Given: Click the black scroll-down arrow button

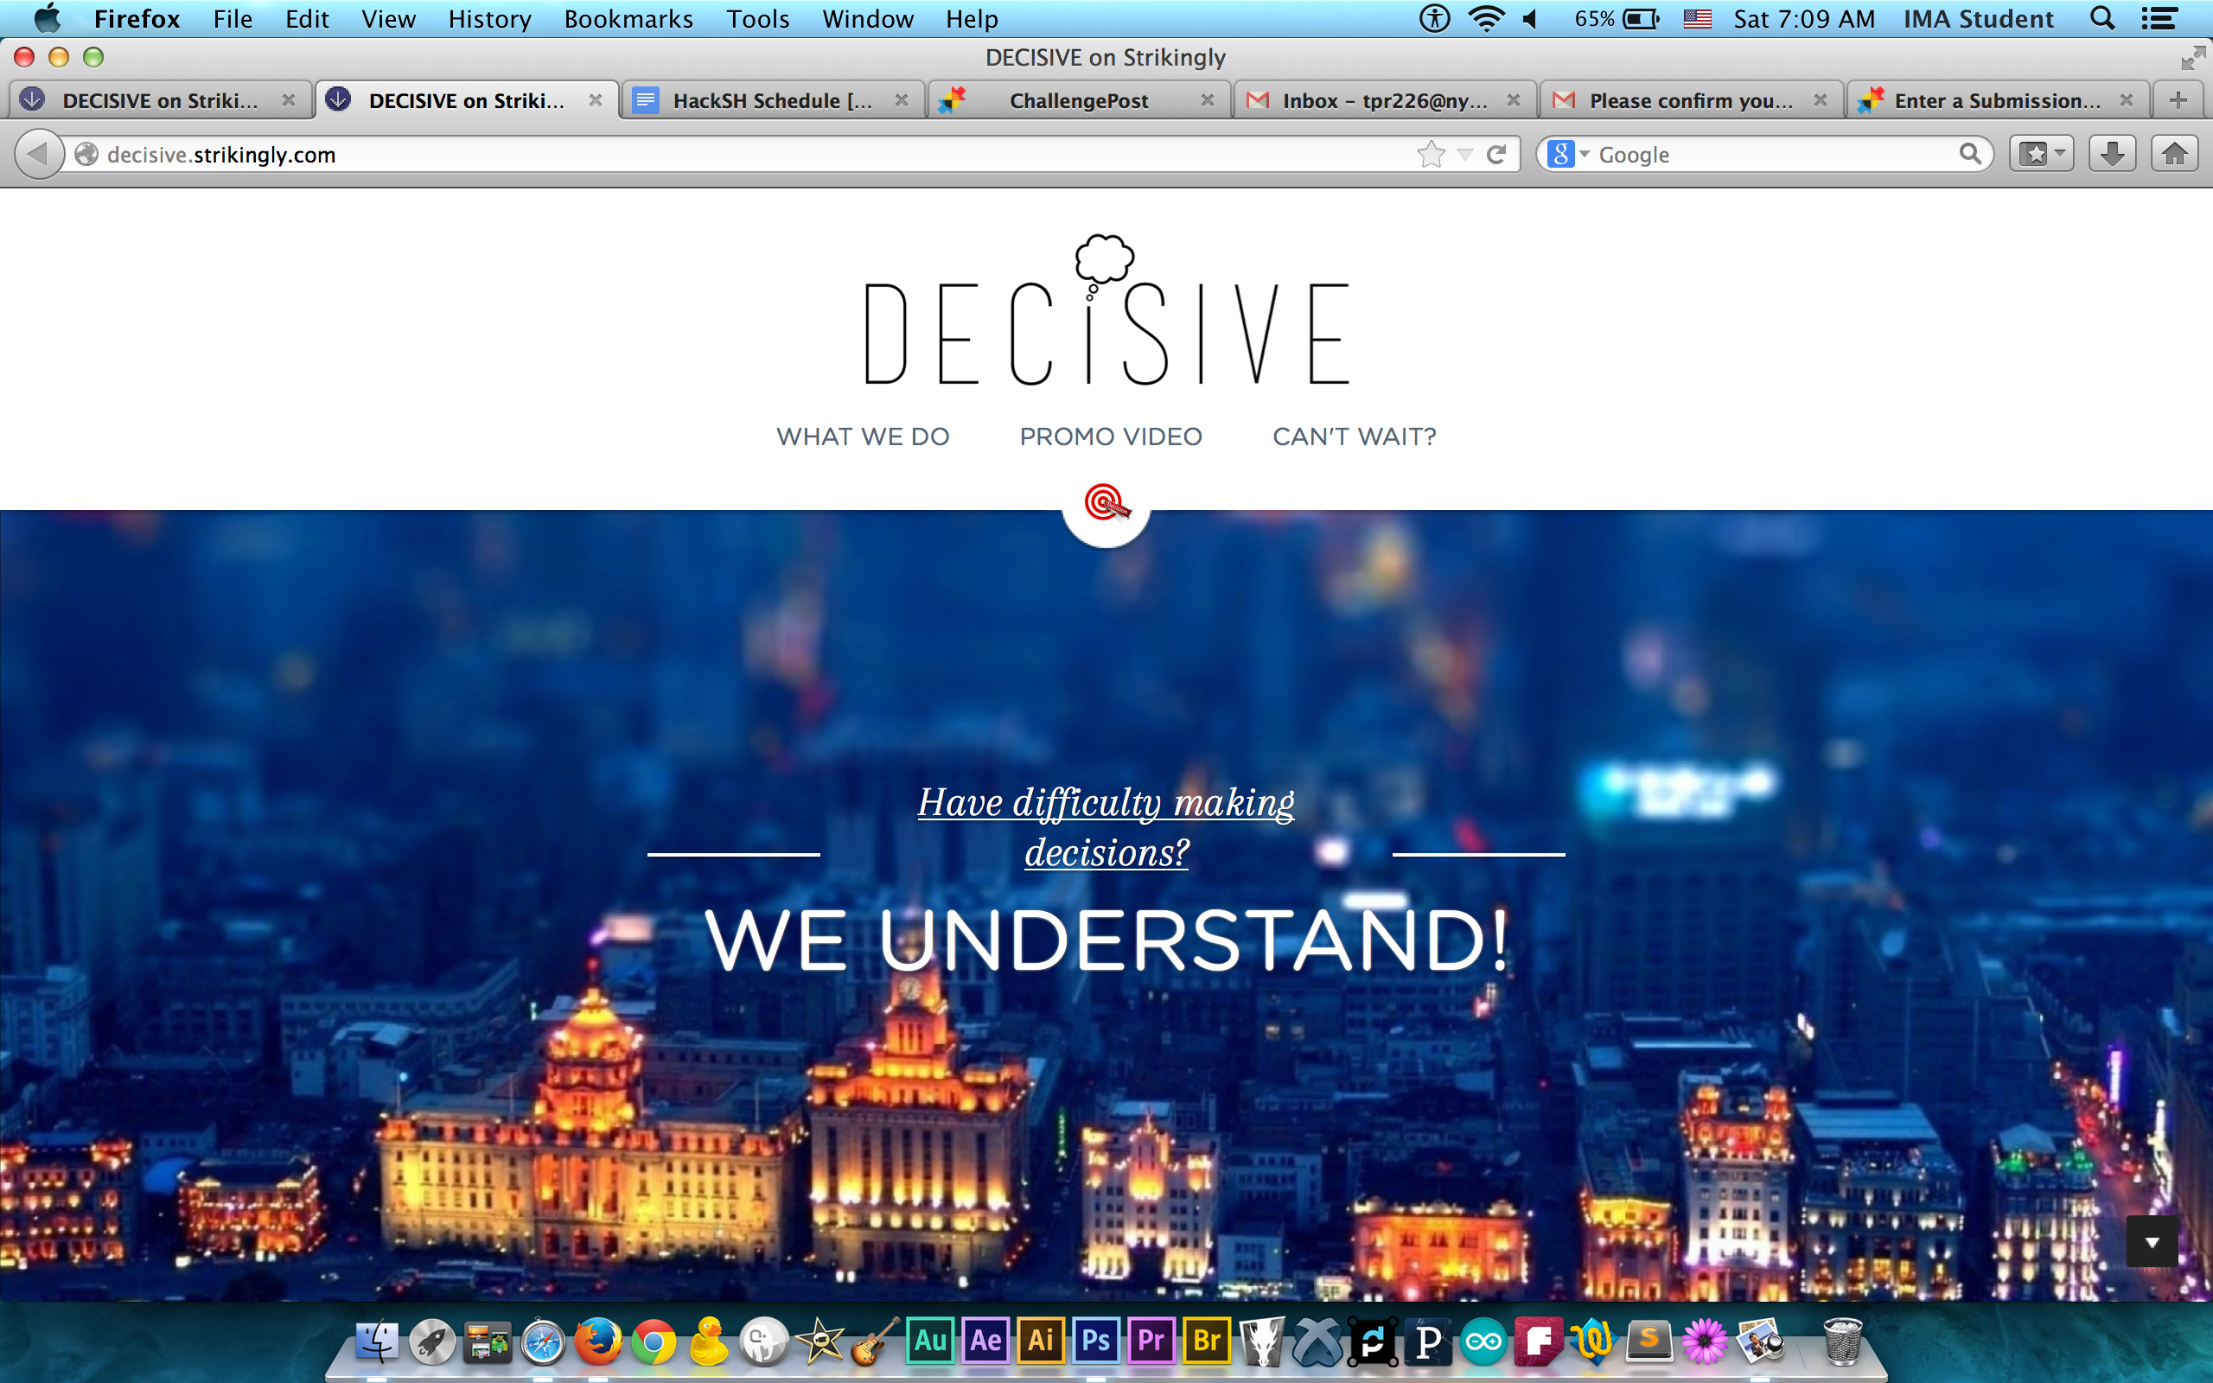Looking at the screenshot, I should (2151, 1242).
